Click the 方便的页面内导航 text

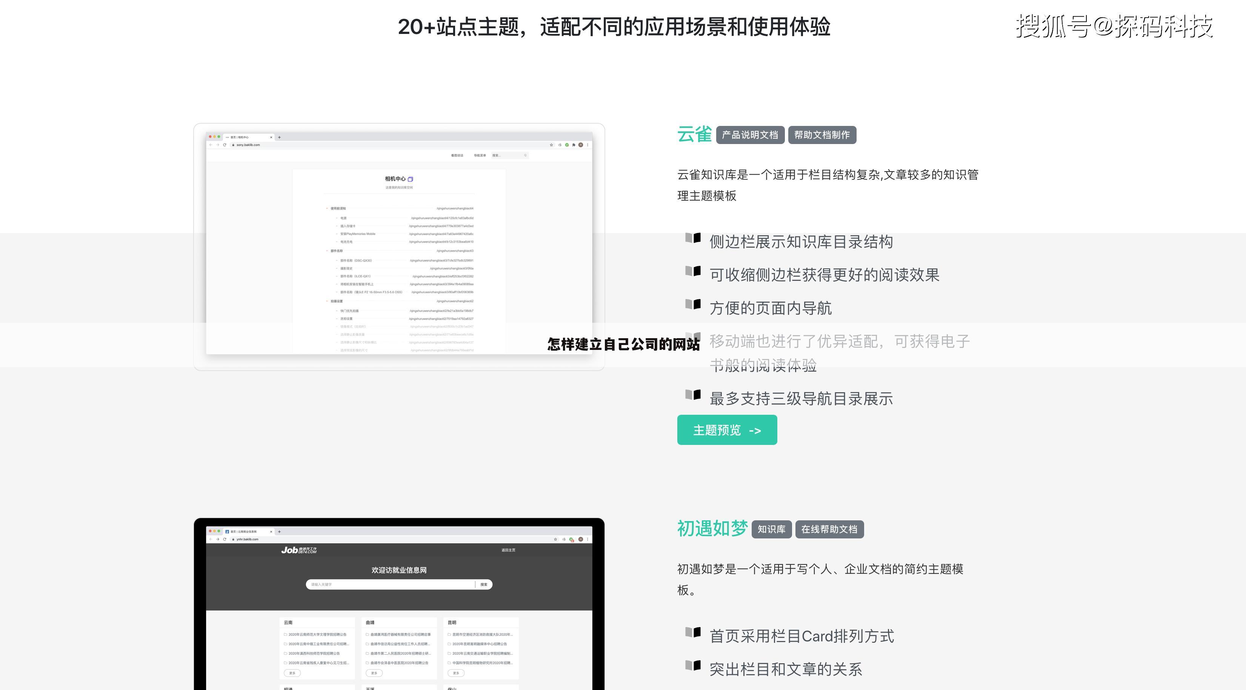click(x=771, y=308)
